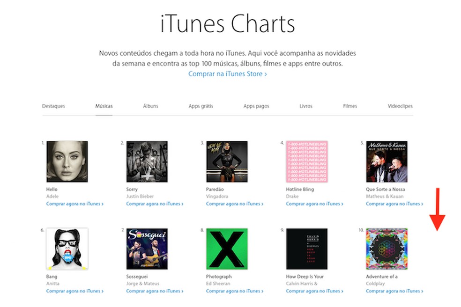The width and height of the screenshot is (461, 307).
Task: Open Anitta's Bang album artwork
Action: click(x=67, y=249)
